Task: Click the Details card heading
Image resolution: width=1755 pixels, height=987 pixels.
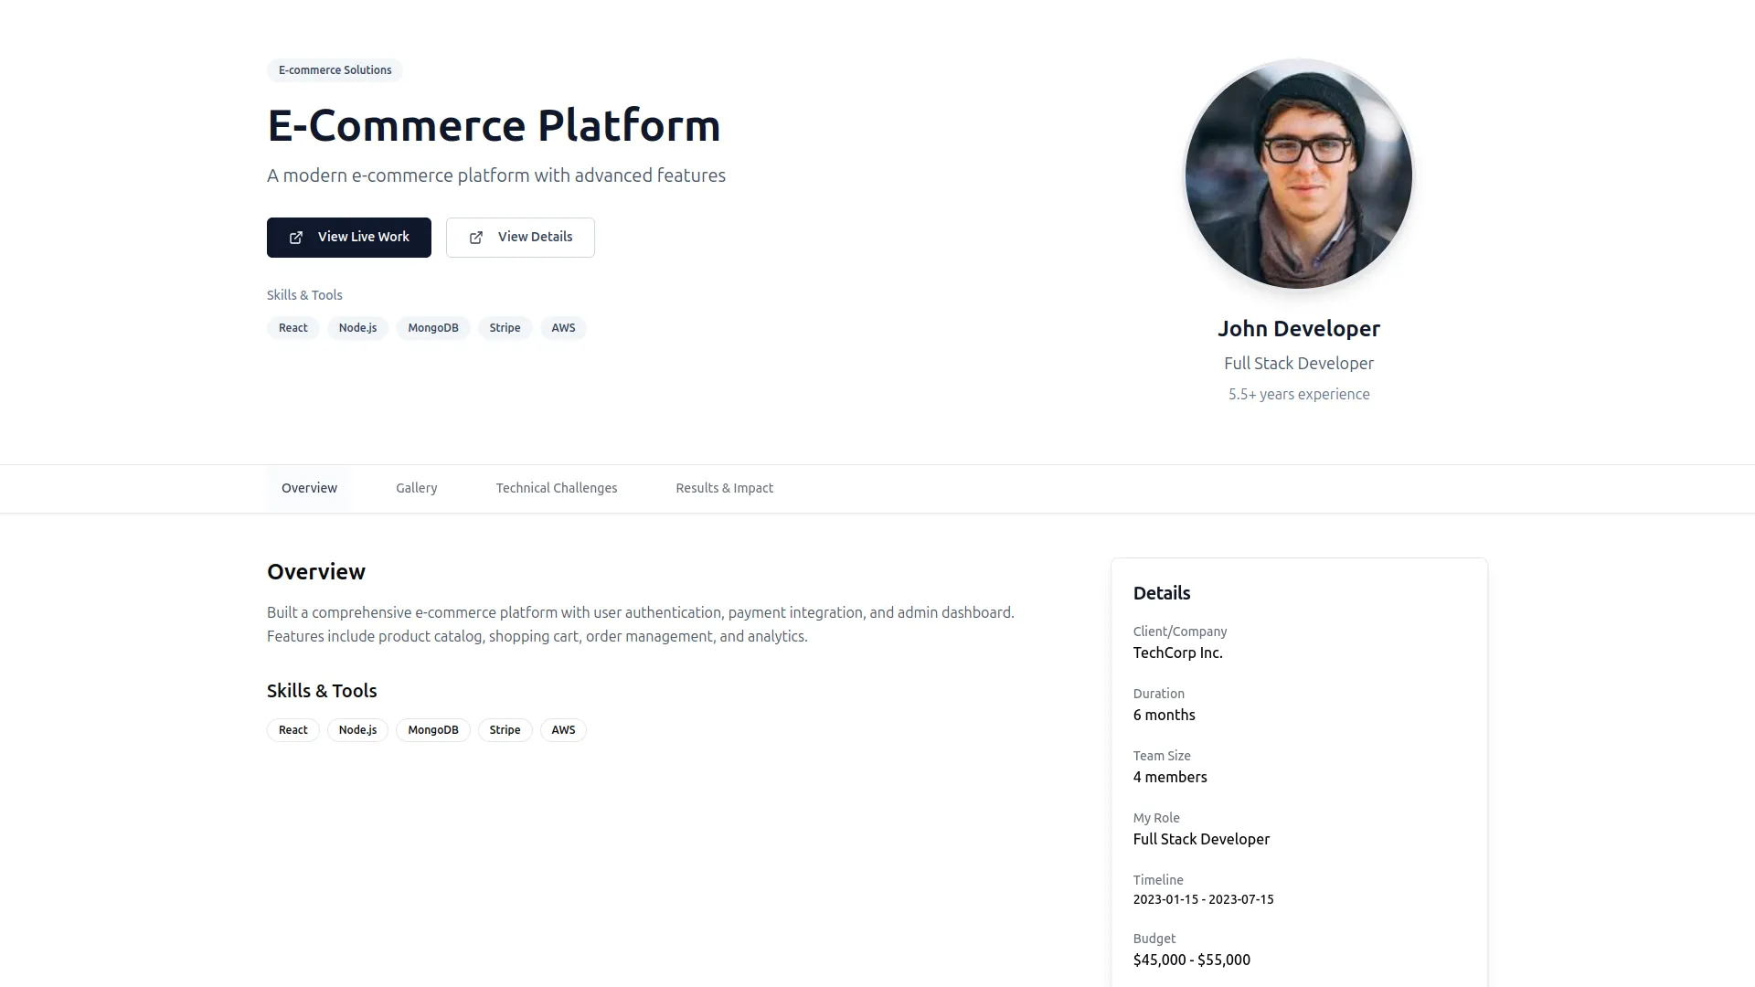Action: click(x=1161, y=593)
